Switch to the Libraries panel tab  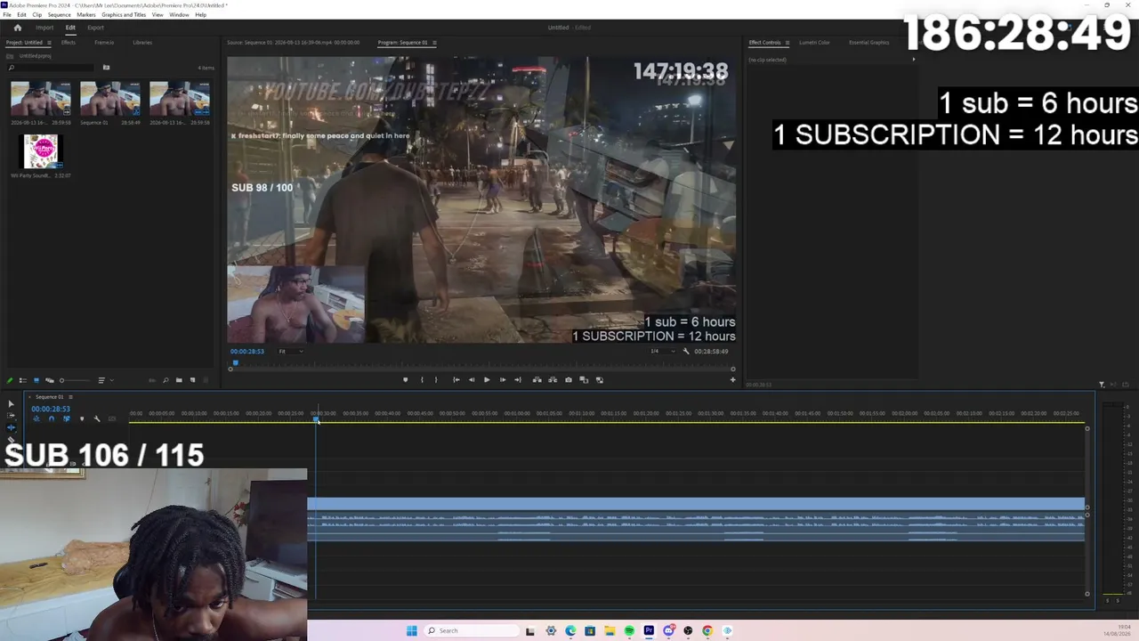click(x=142, y=43)
